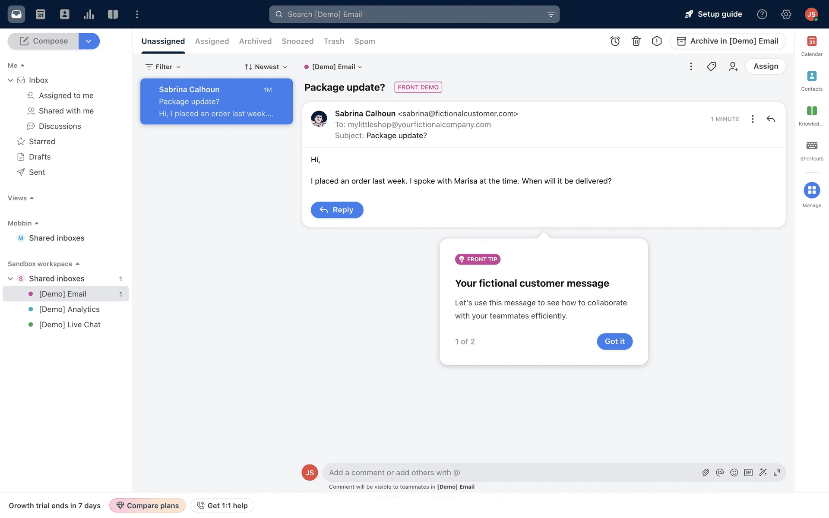
Task: Click the trash can icon in toolbar
Action: [636, 41]
